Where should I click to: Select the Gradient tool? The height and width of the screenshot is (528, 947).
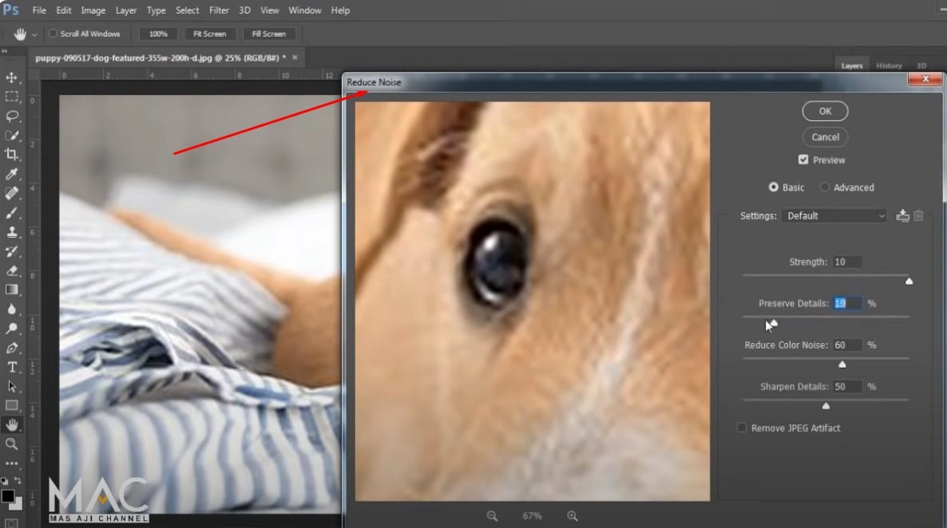pos(11,290)
